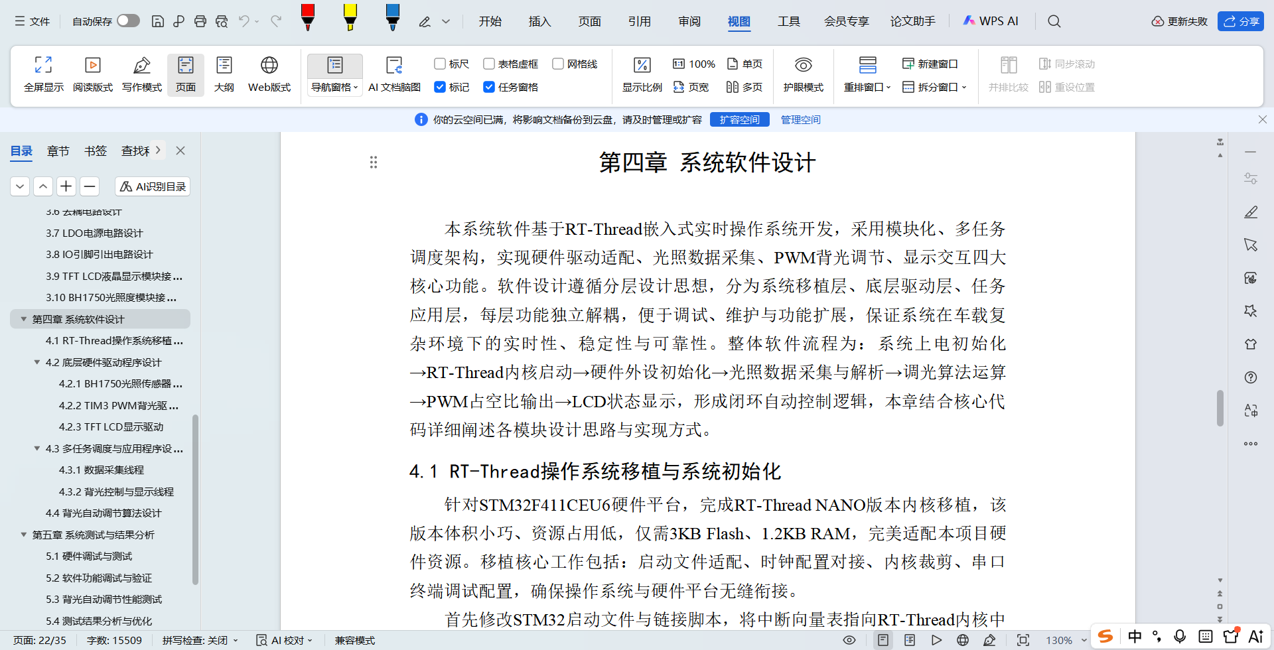Select outline view icon
This screenshot has height=650, width=1274.
224,74
